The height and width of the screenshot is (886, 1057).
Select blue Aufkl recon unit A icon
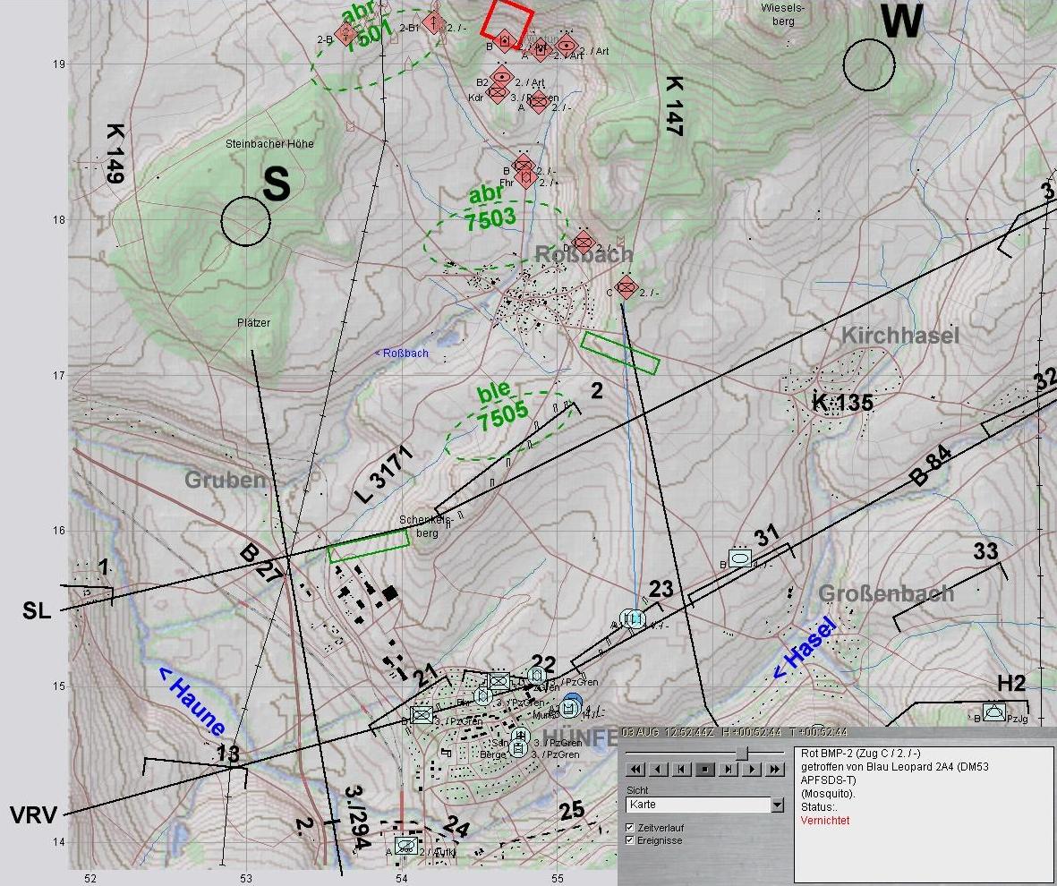[x=405, y=846]
